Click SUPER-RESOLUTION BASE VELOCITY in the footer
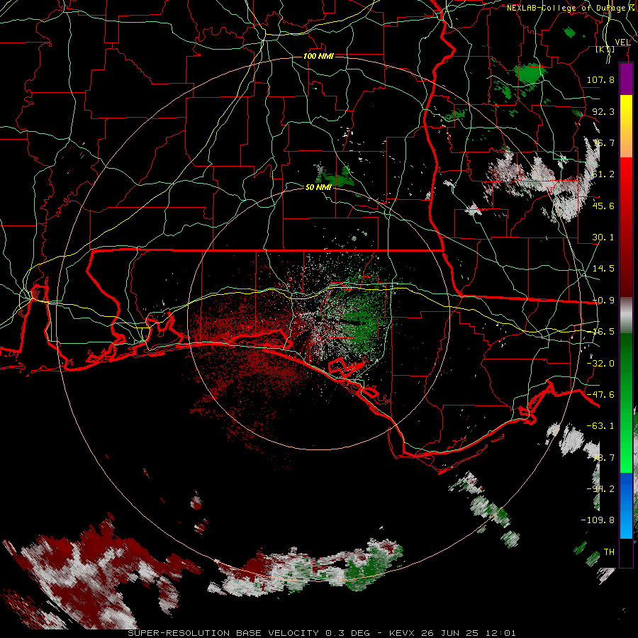 223,633
